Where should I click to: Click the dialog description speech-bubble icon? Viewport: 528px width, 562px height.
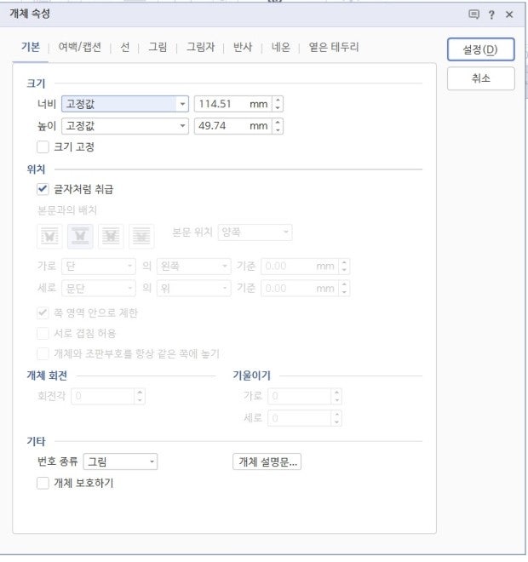[474, 14]
